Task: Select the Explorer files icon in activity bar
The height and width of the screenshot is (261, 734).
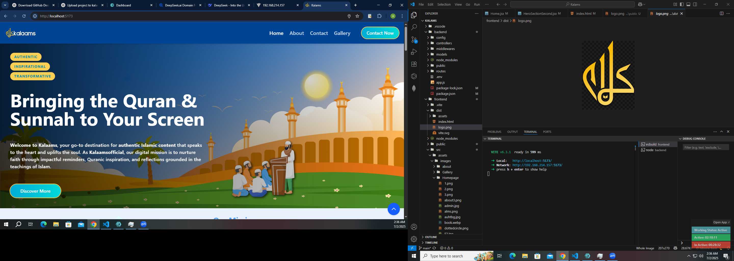Action: pos(414,15)
